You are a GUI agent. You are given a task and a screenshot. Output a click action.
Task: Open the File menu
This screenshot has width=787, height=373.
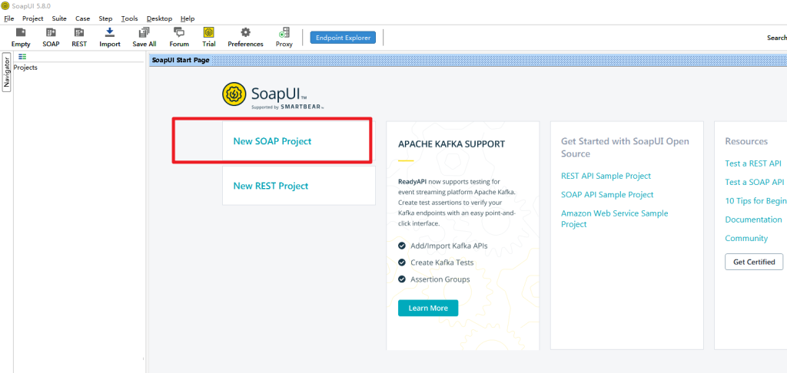click(9, 18)
